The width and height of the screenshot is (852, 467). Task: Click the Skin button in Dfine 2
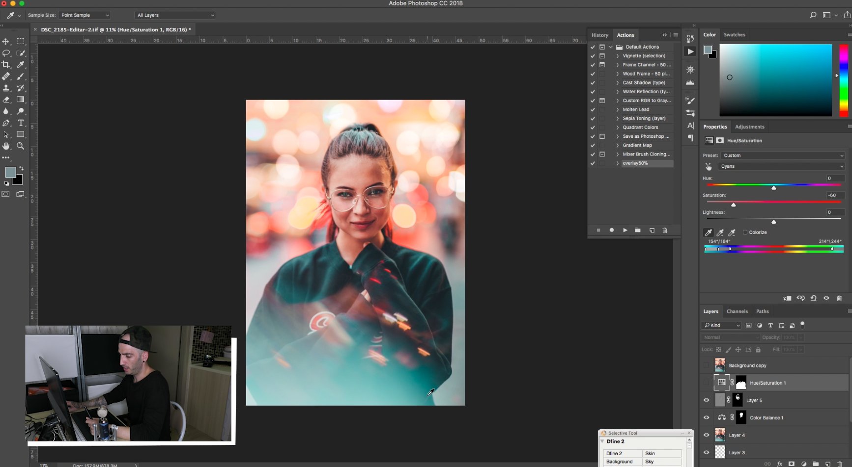pyautogui.click(x=661, y=453)
